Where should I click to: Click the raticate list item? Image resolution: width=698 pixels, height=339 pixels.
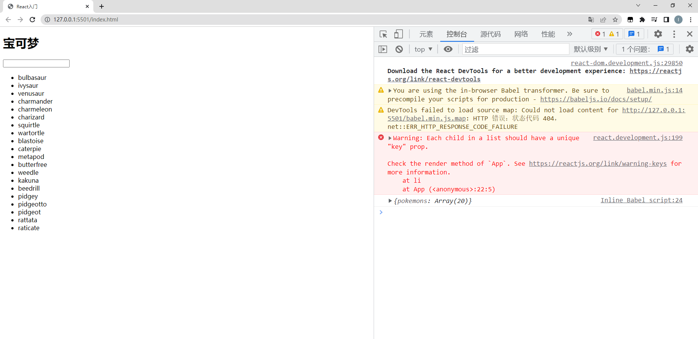29,228
